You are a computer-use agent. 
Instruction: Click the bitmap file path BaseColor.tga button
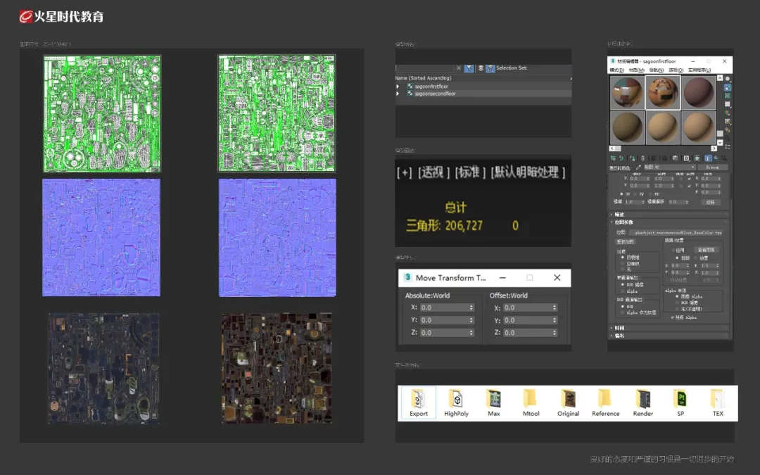coord(677,232)
